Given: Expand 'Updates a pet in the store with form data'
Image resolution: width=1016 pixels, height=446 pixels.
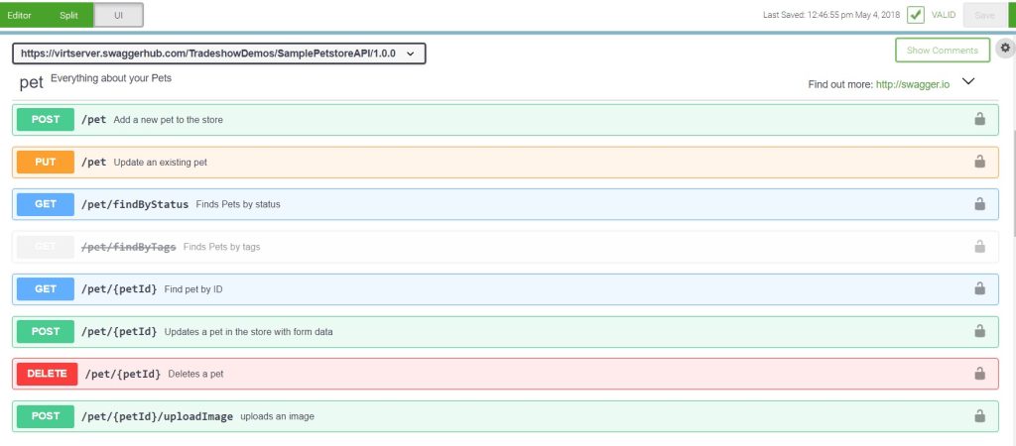Looking at the screenshot, I should [x=505, y=331].
